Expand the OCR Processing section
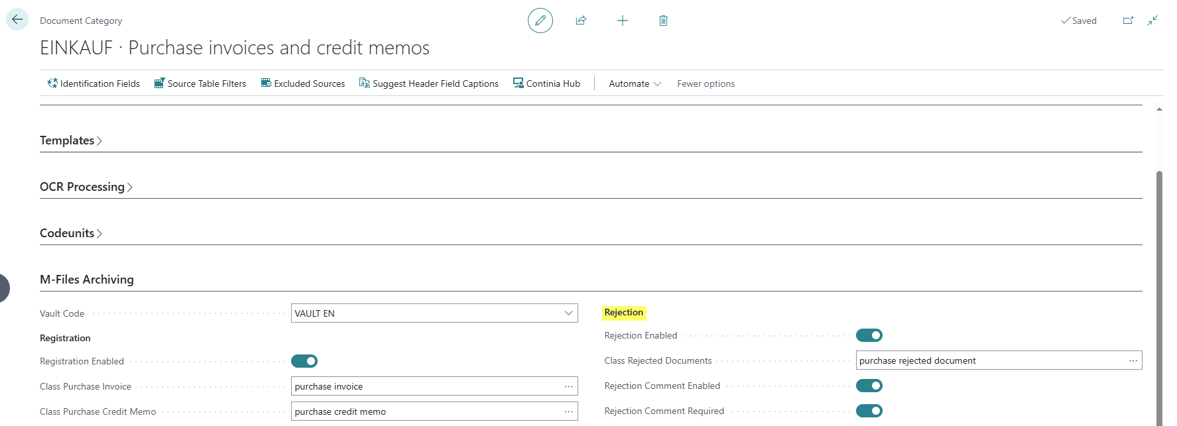The width and height of the screenshot is (1177, 426). tap(86, 187)
